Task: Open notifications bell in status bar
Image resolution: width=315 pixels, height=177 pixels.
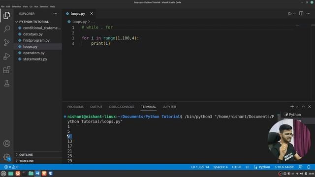Action: 309,167
